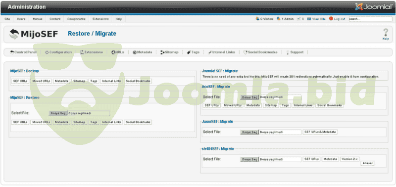The height and width of the screenshot is (187, 396).
Task: Migrate Moved URLs from AceSEF
Action: 232,105
